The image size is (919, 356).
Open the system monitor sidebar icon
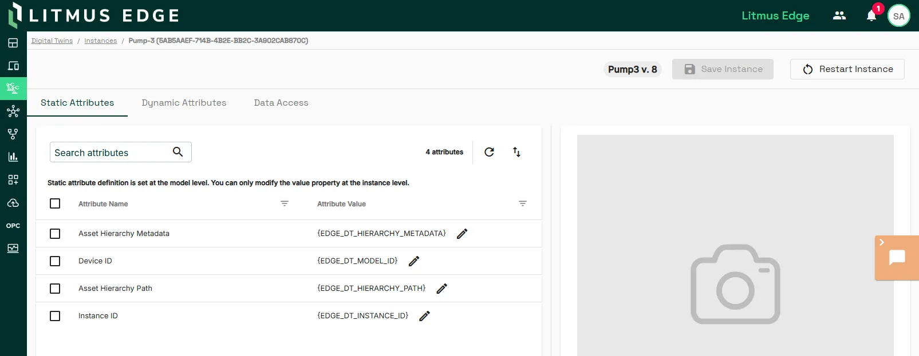(13, 249)
